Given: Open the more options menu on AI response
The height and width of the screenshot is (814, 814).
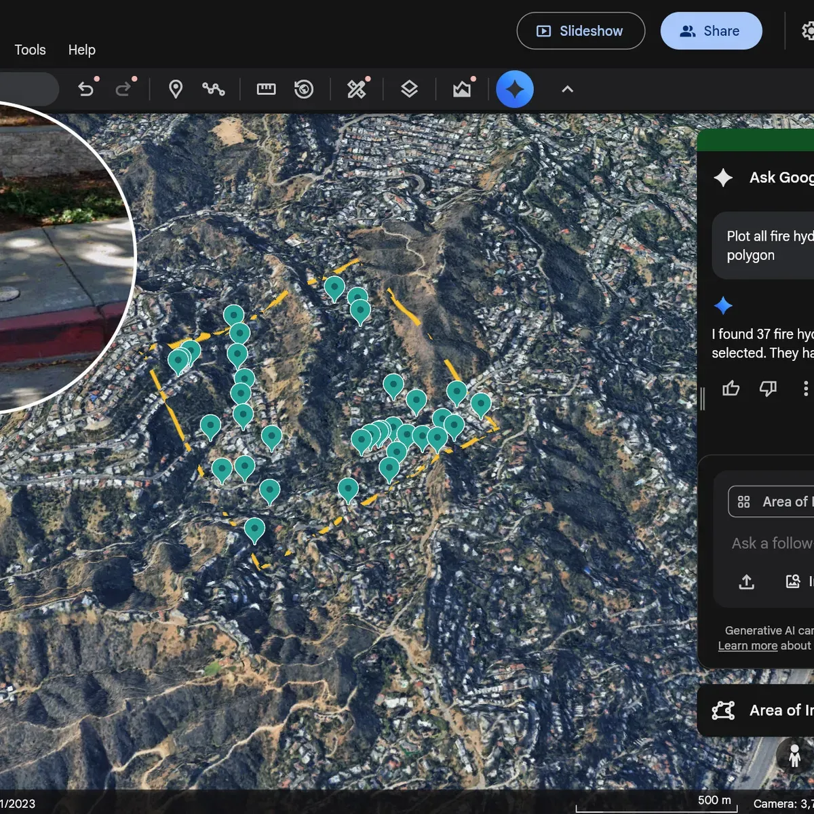Looking at the screenshot, I should 806,388.
